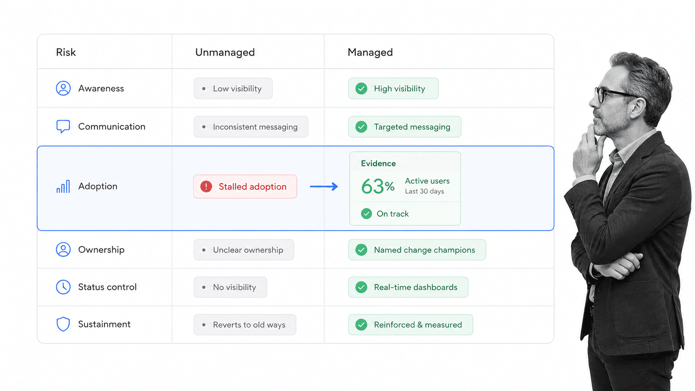Click the On track status text
Viewport: 695px width, 391px height.
(x=393, y=214)
